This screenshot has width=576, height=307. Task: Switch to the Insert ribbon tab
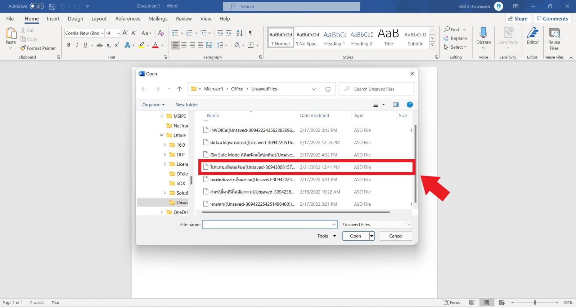click(53, 19)
